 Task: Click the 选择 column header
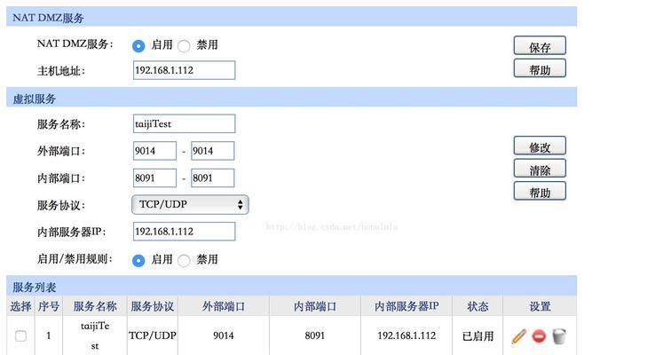[x=20, y=306]
